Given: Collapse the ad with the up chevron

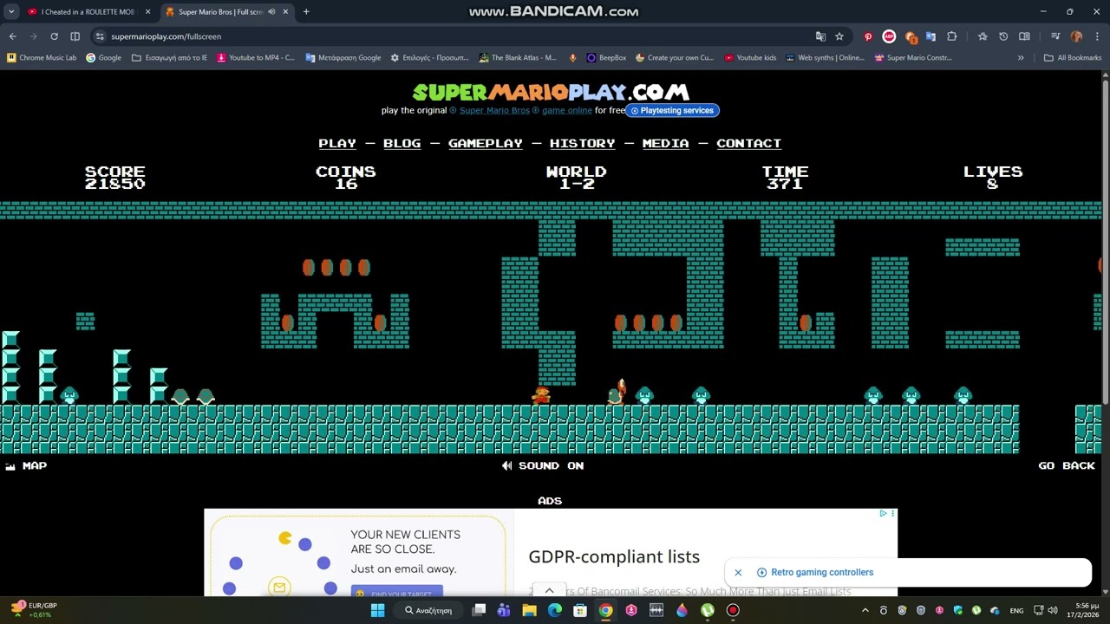Looking at the screenshot, I should pos(549,591).
